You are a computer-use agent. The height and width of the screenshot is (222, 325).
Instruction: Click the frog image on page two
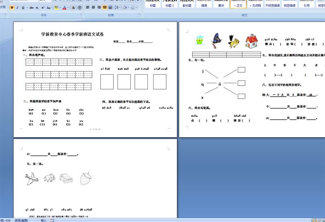(x=200, y=41)
